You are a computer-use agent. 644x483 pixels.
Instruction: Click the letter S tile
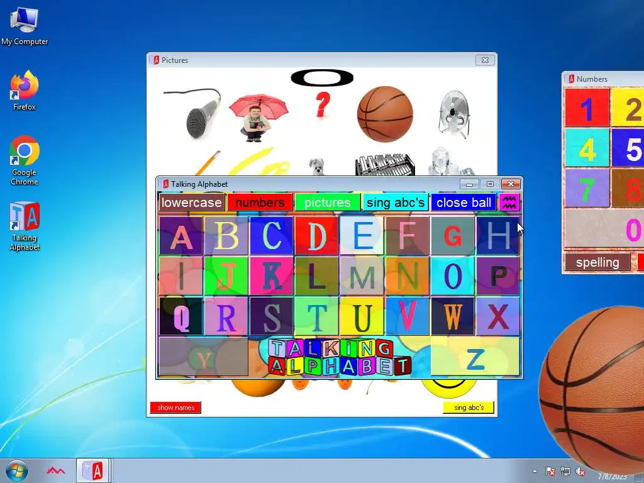272,316
